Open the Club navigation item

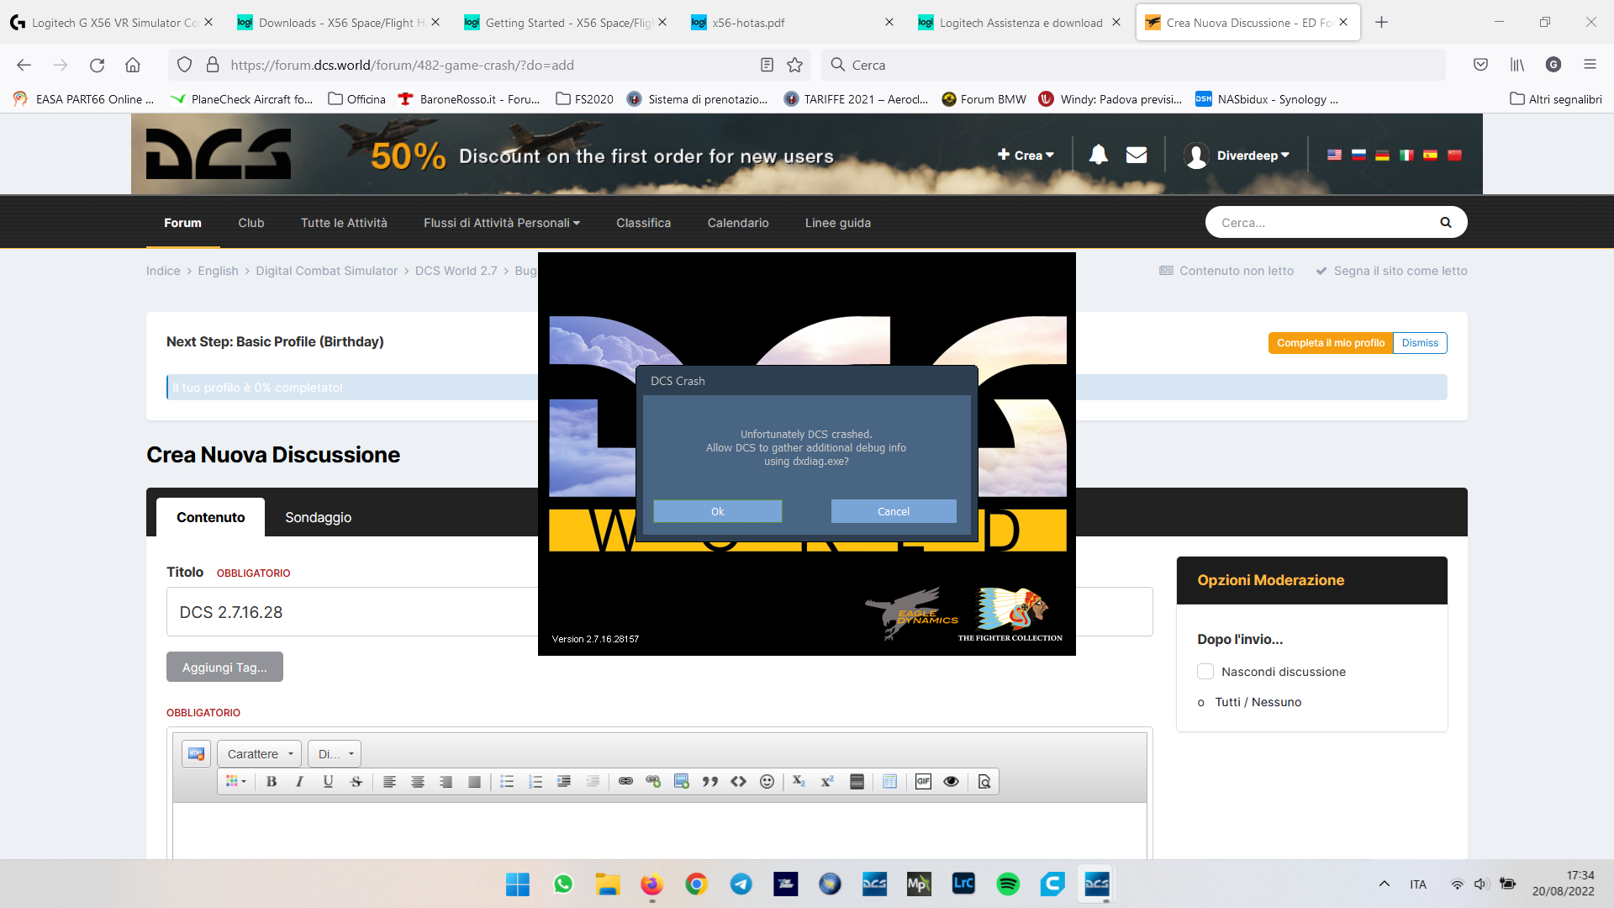click(251, 223)
